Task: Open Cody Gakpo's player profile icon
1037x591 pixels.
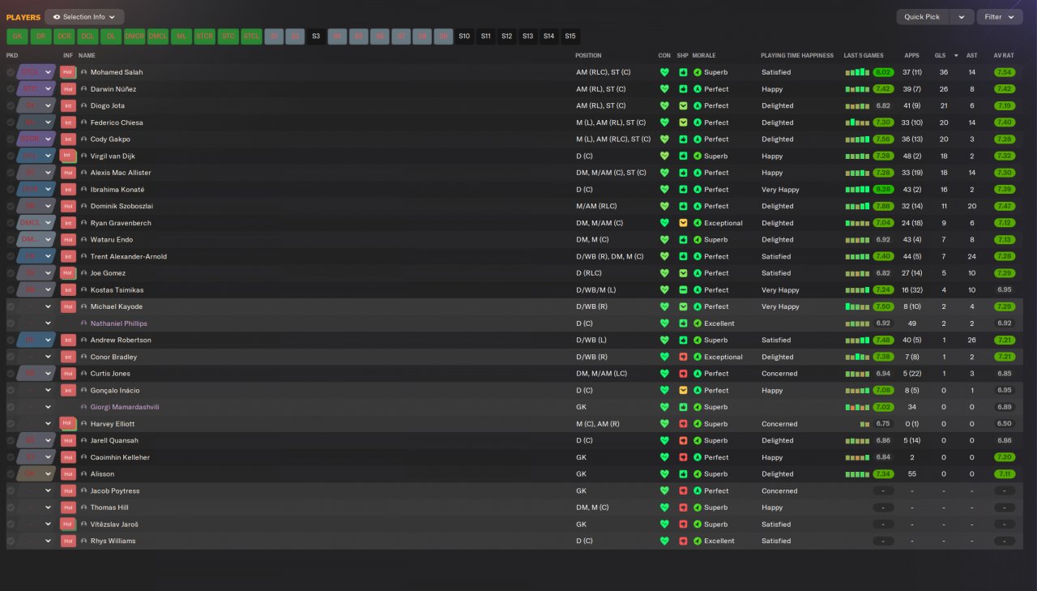Action: 83,139
